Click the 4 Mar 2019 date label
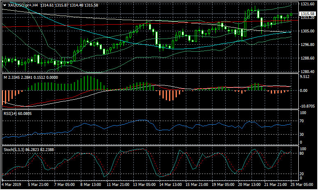 tap(11, 185)
